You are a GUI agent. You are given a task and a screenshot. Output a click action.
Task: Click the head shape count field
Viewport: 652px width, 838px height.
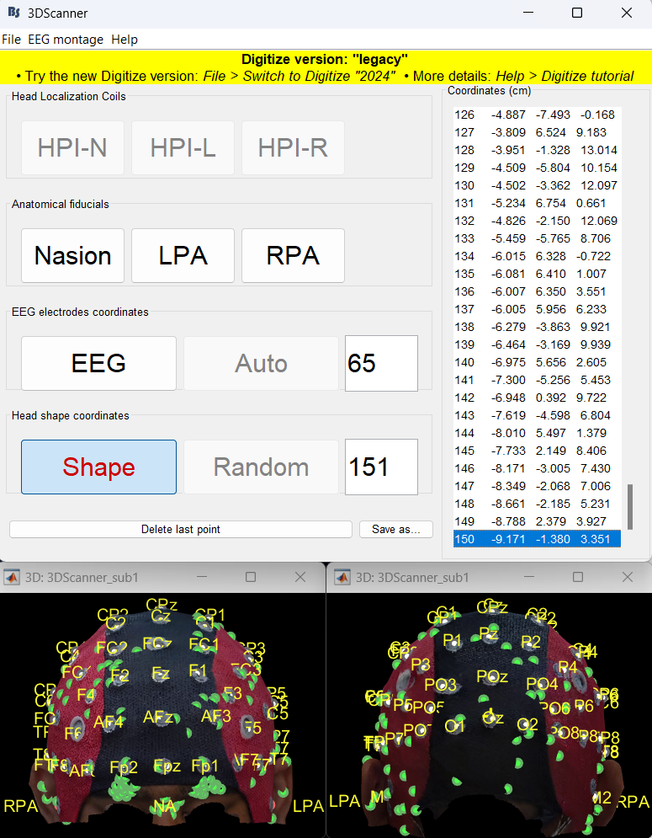[x=381, y=467]
